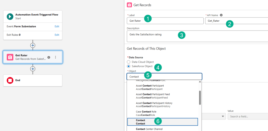Viewport: 268px width, 131px height.
Task: Select the Salesforce Object radio button
Action: click(x=129, y=66)
